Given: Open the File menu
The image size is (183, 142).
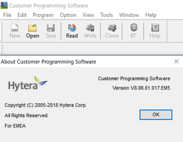Looking at the screenshot, I should coord(7,15).
